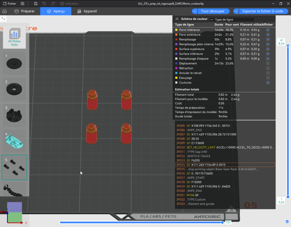Go to the home screen icon

click(4, 11)
